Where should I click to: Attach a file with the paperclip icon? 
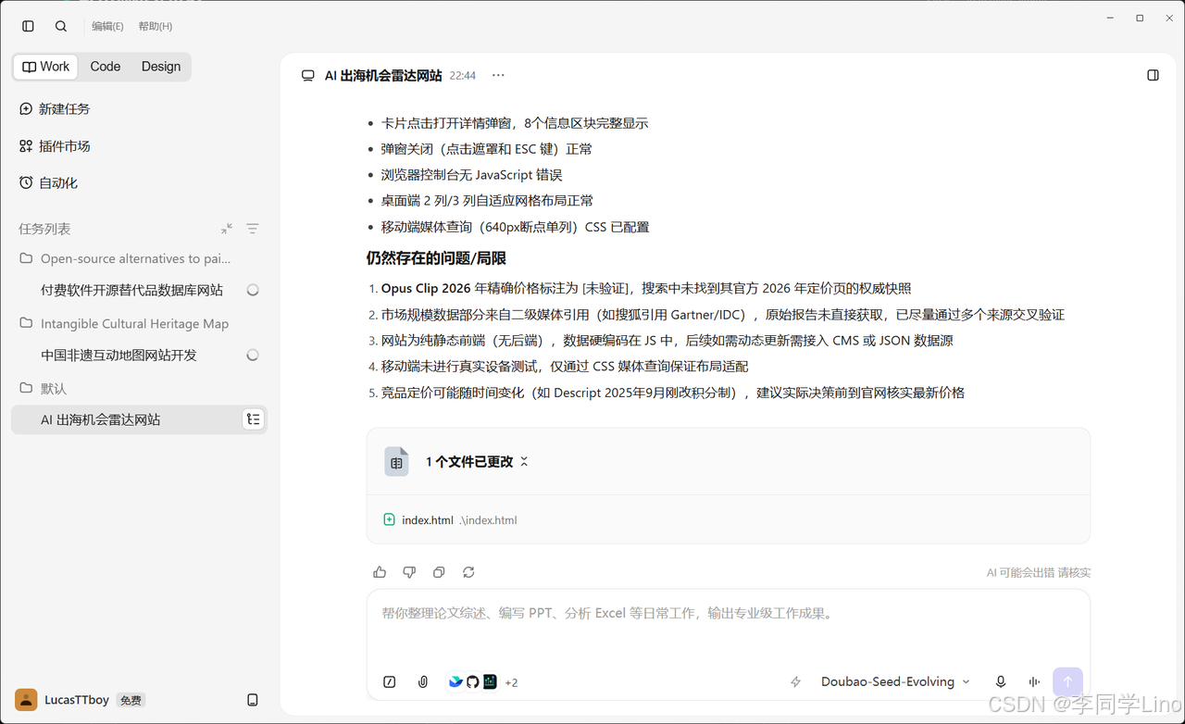(423, 682)
